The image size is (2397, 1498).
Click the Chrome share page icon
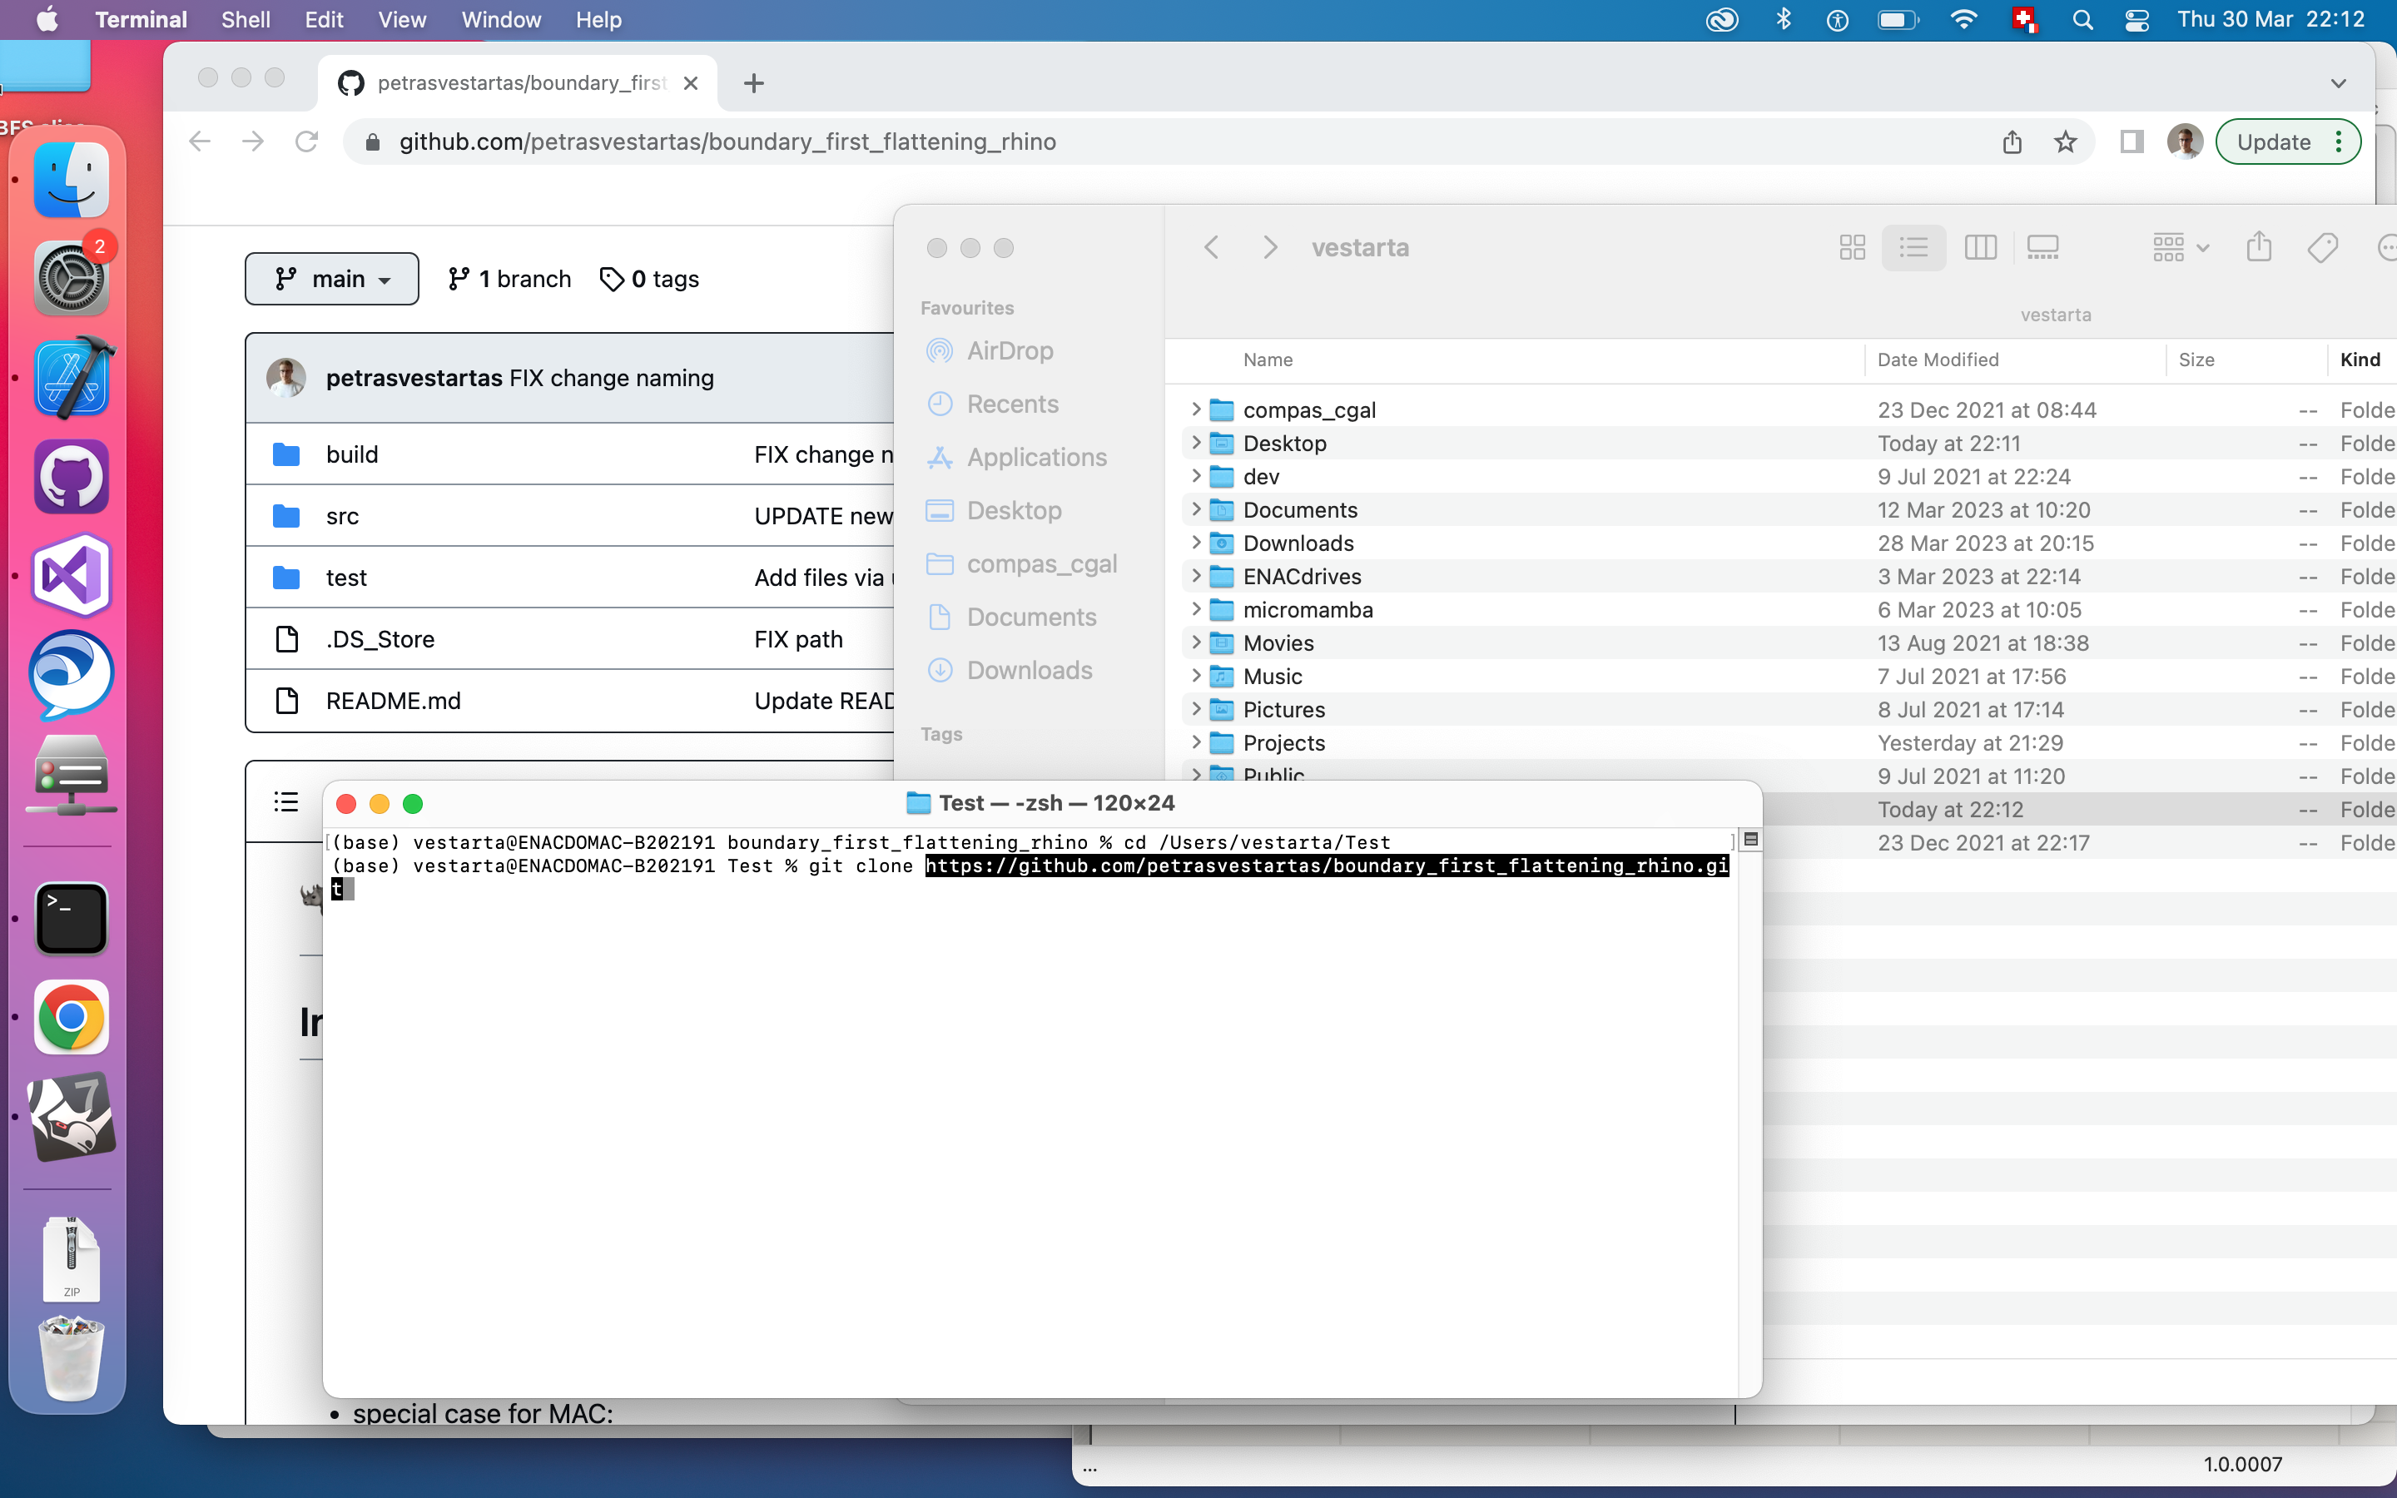click(2012, 142)
